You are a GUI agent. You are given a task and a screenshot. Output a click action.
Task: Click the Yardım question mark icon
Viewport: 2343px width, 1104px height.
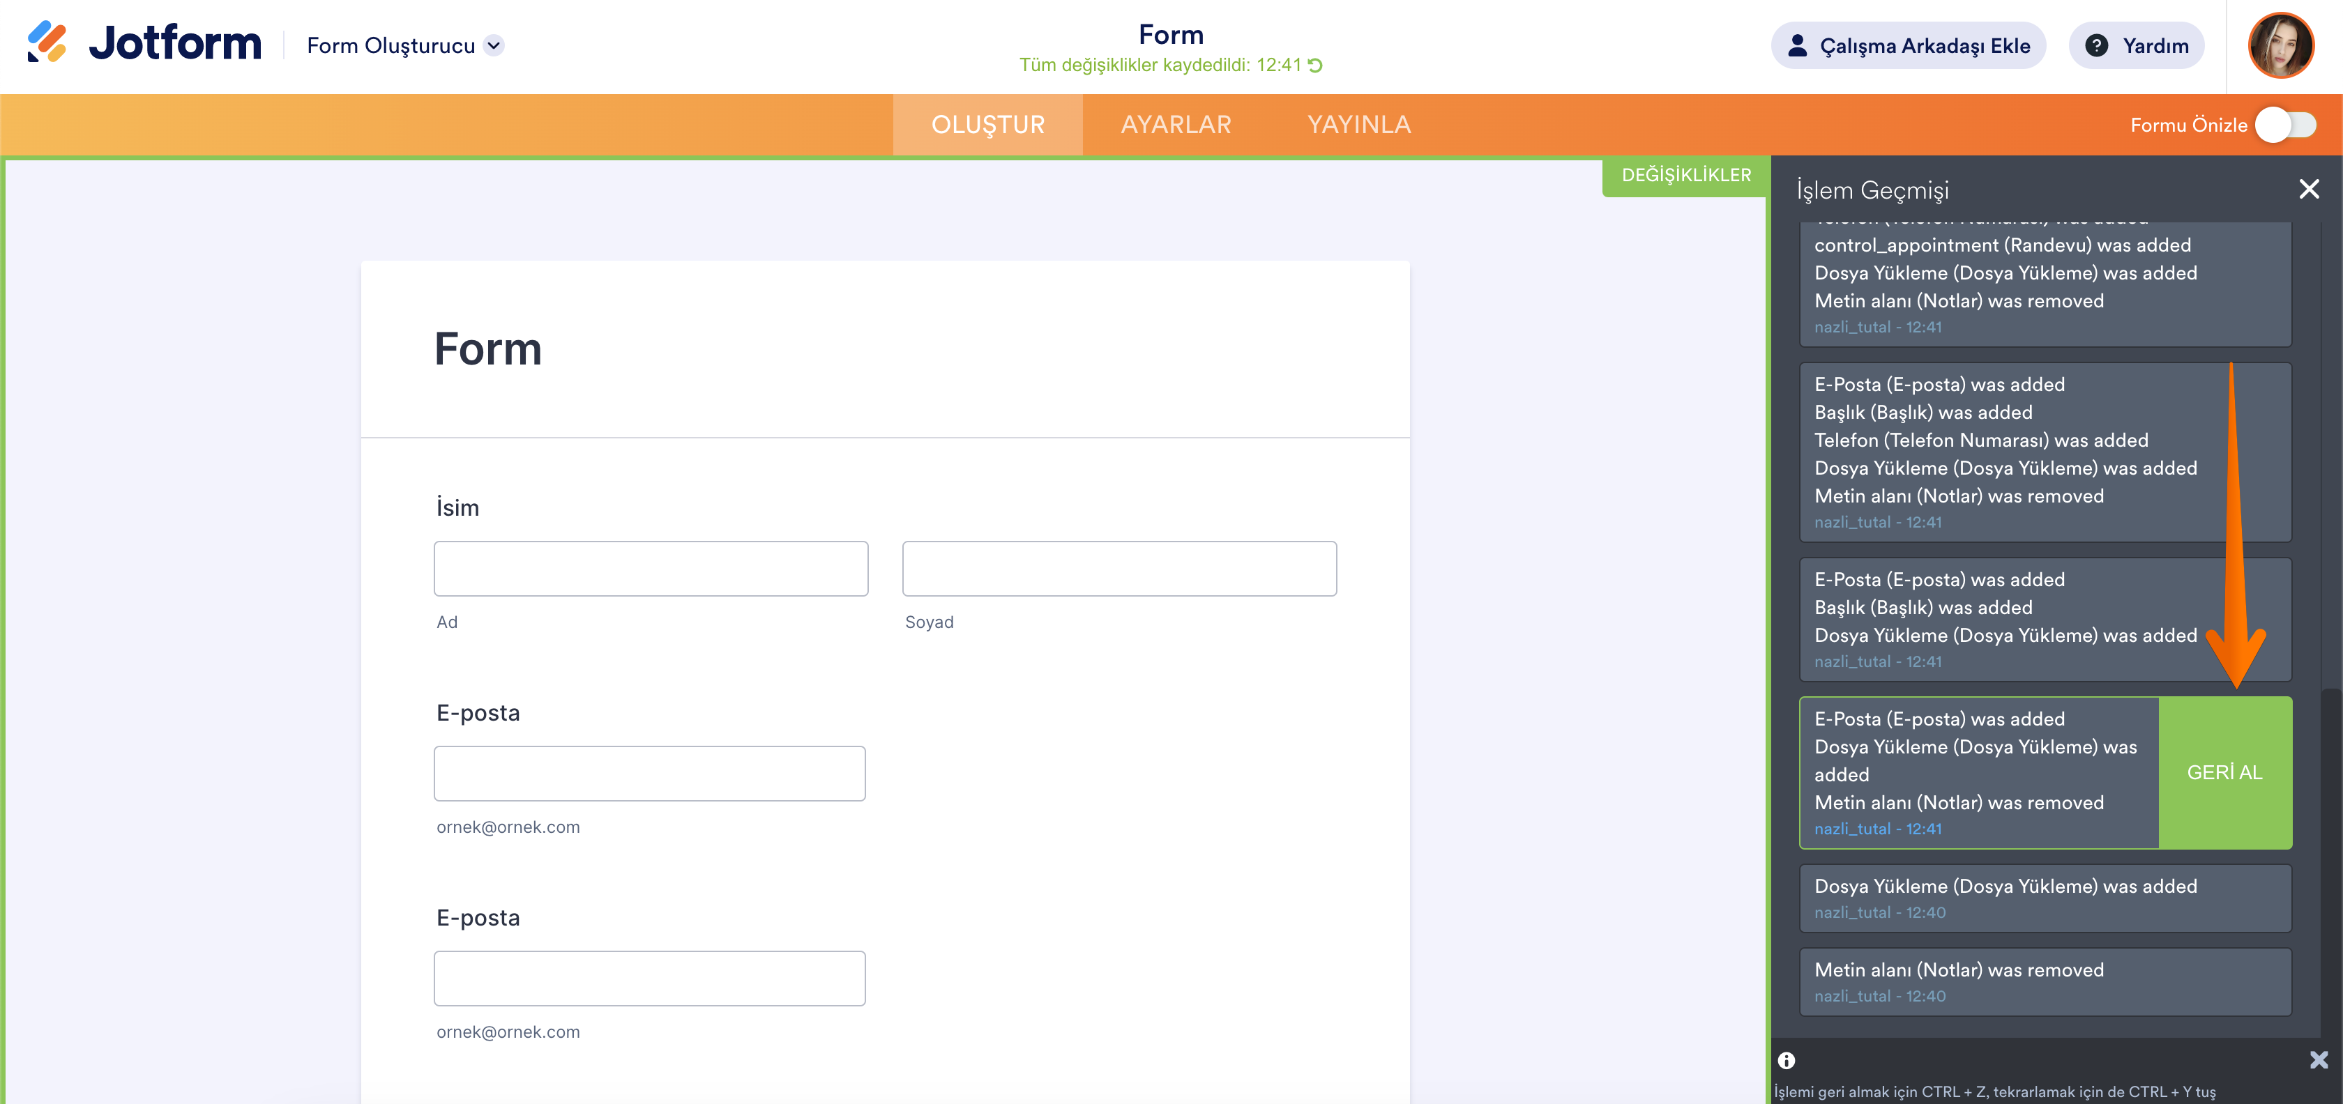pos(2095,45)
